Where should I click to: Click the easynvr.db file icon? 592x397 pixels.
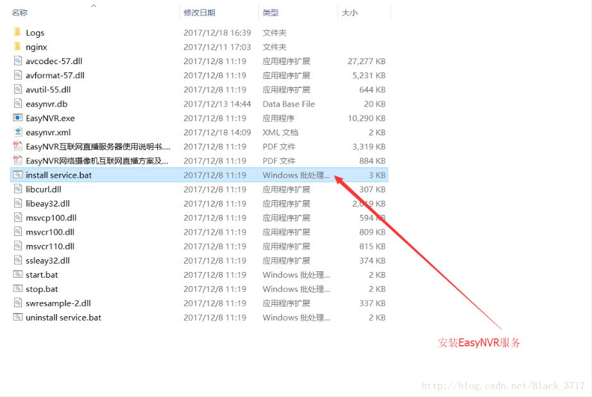click(18, 103)
